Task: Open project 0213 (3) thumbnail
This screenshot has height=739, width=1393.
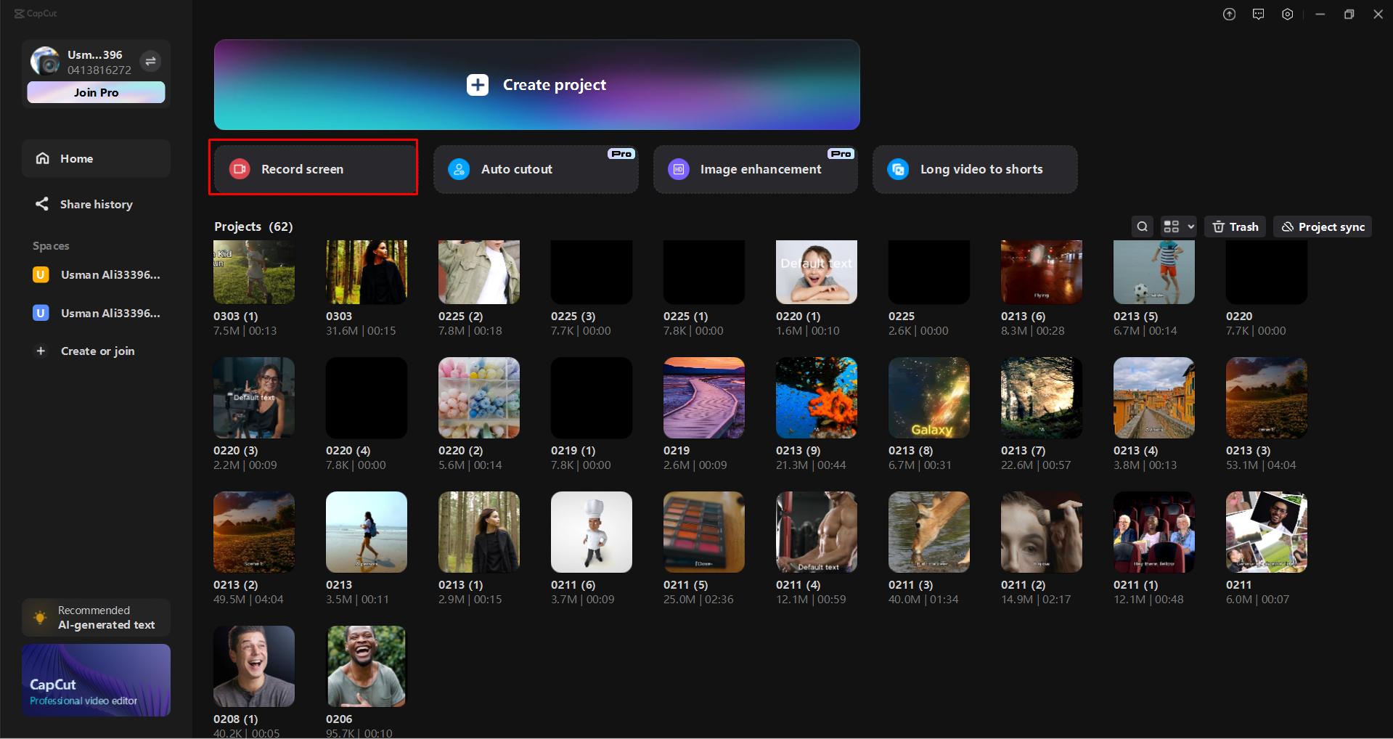Action: click(x=1266, y=397)
